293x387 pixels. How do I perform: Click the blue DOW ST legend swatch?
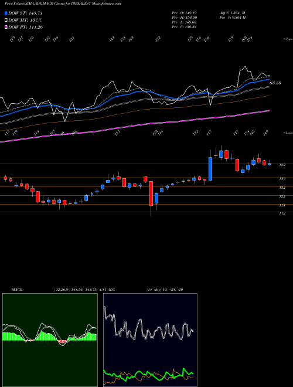[6, 13]
